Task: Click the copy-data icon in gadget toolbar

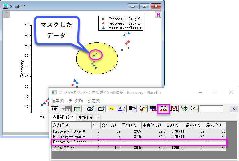Action: coord(132,109)
